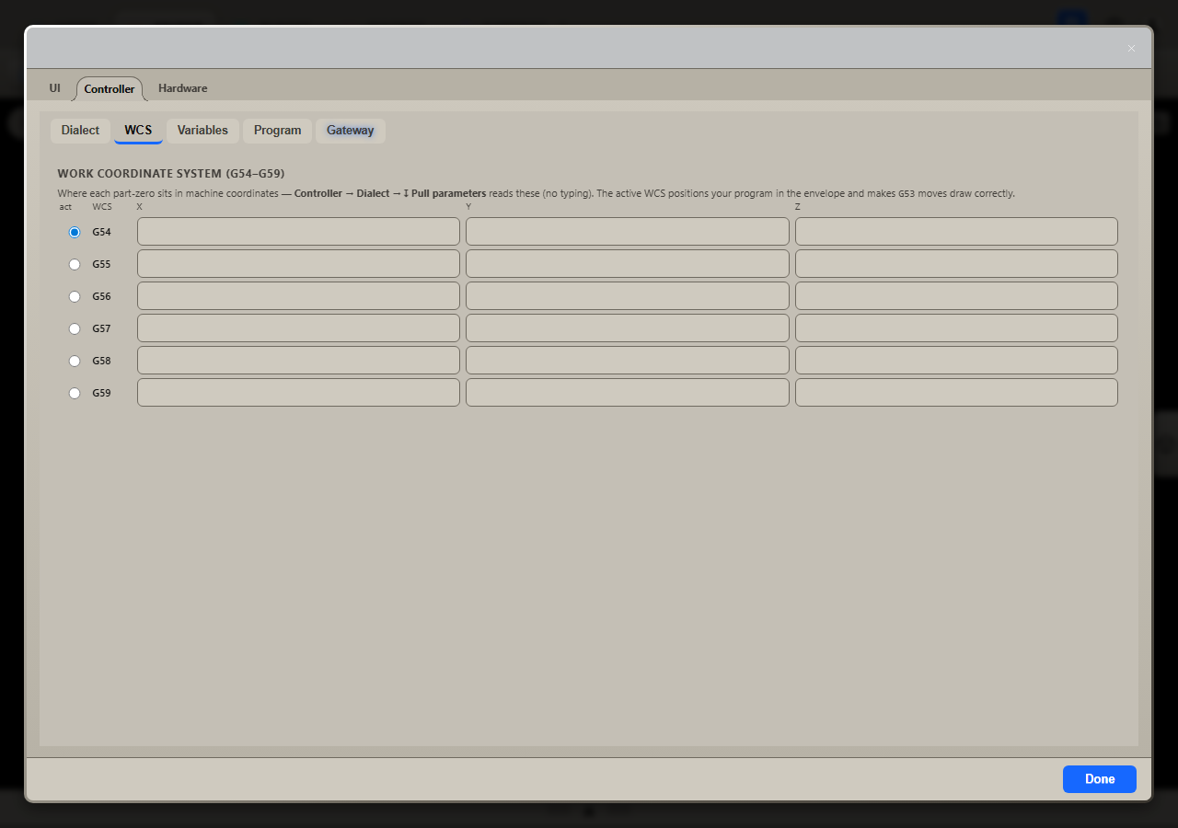This screenshot has height=828, width=1178.
Task: Switch to the Program sub-tab
Action: coord(277,131)
